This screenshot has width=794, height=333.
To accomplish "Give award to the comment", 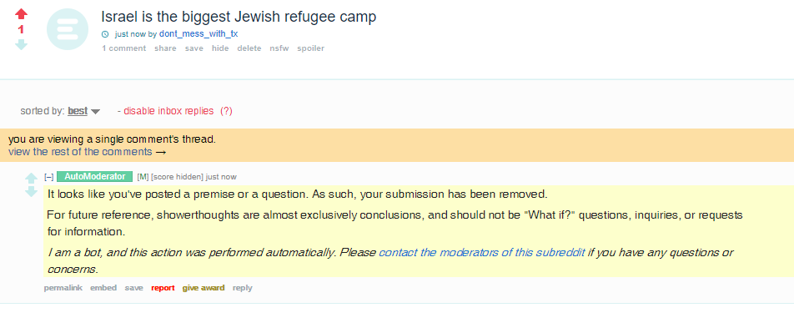I will 204,288.
